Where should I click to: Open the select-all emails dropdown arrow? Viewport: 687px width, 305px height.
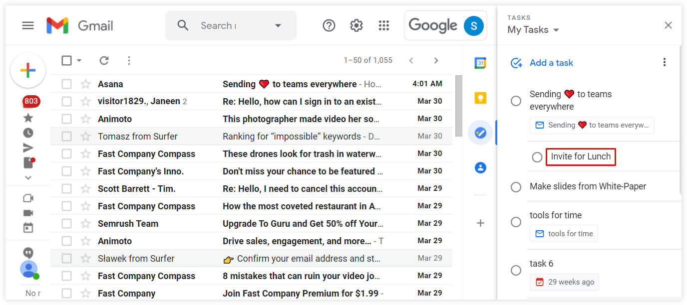coord(78,60)
